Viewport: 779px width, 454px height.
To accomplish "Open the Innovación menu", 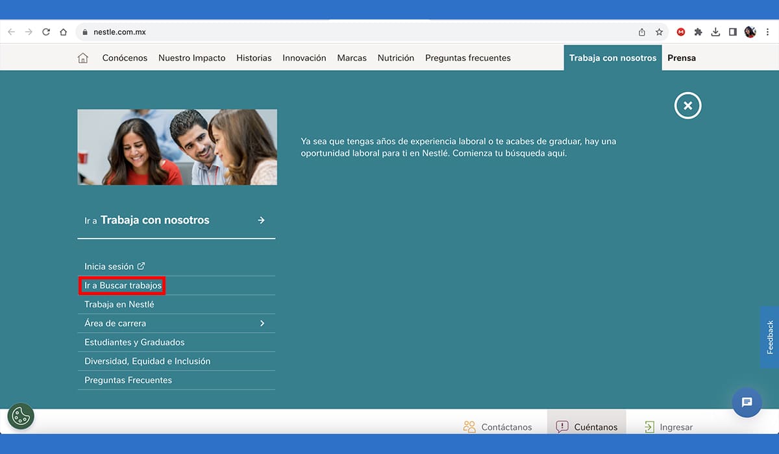I will pyautogui.click(x=304, y=58).
